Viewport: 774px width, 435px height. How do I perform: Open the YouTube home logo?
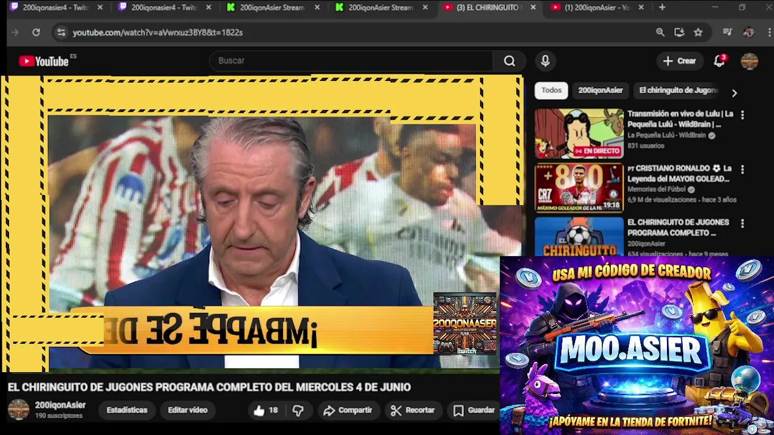[x=44, y=61]
